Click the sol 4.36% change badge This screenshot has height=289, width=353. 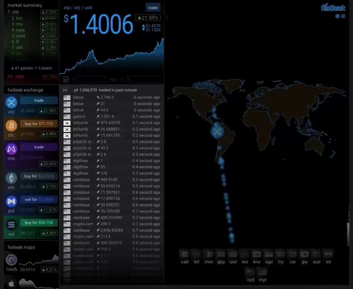(x=49, y=233)
